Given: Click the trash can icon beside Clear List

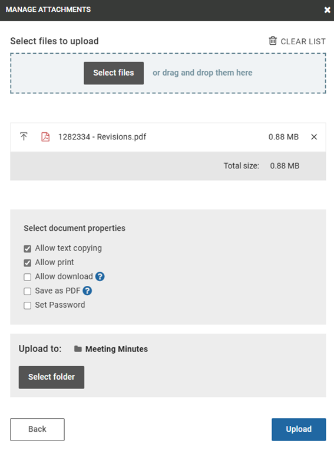Looking at the screenshot, I should coord(273,41).
